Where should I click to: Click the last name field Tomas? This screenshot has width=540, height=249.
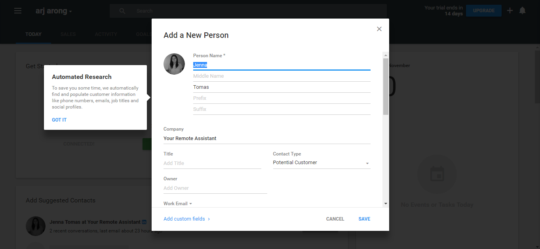point(282,87)
